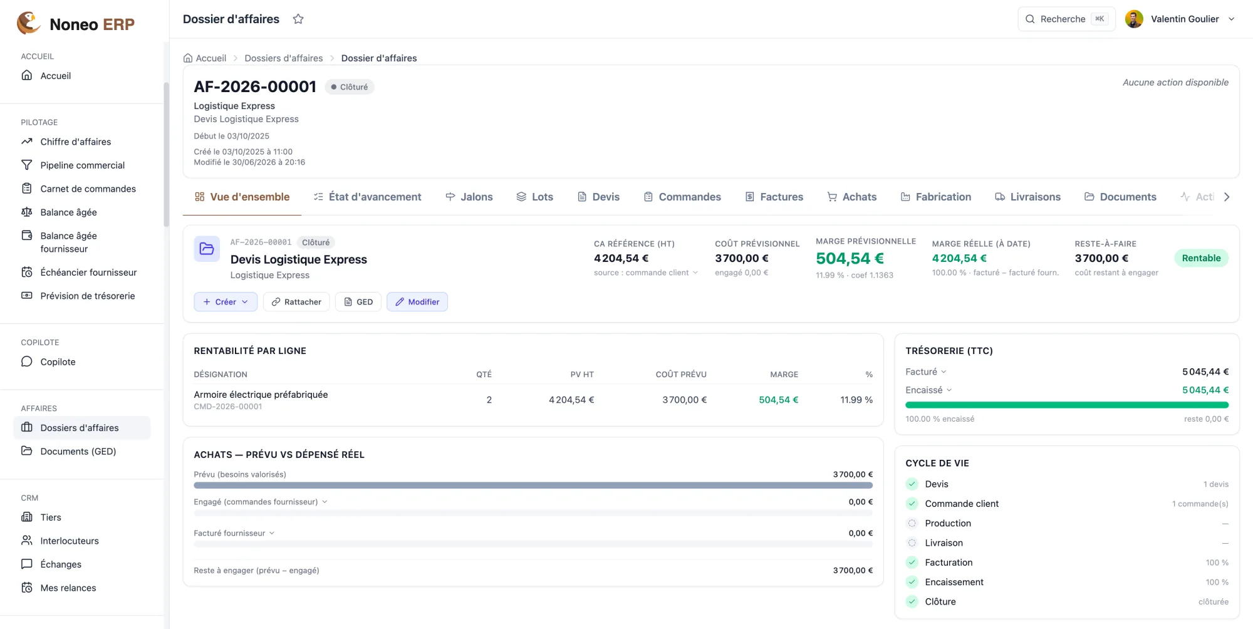This screenshot has width=1253, height=629.
Task: Click the Modifier button
Action: click(x=417, y=301)
